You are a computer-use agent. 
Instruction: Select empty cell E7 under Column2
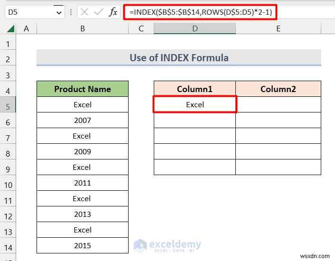tap(278, 136)
